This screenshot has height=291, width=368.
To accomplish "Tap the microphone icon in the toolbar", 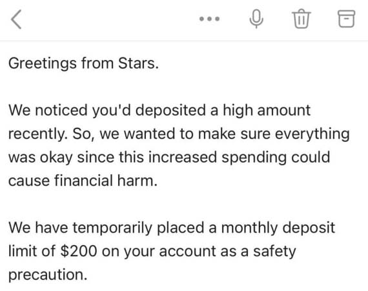I will coord(256,19).
